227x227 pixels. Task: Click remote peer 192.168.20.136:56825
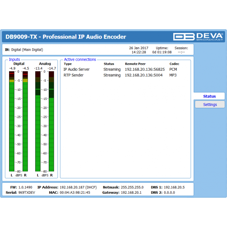pos(145,70)
